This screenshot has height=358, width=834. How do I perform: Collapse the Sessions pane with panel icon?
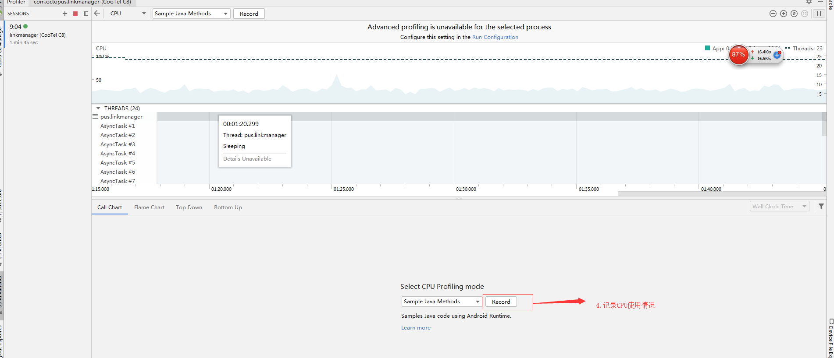coord(86,14)
